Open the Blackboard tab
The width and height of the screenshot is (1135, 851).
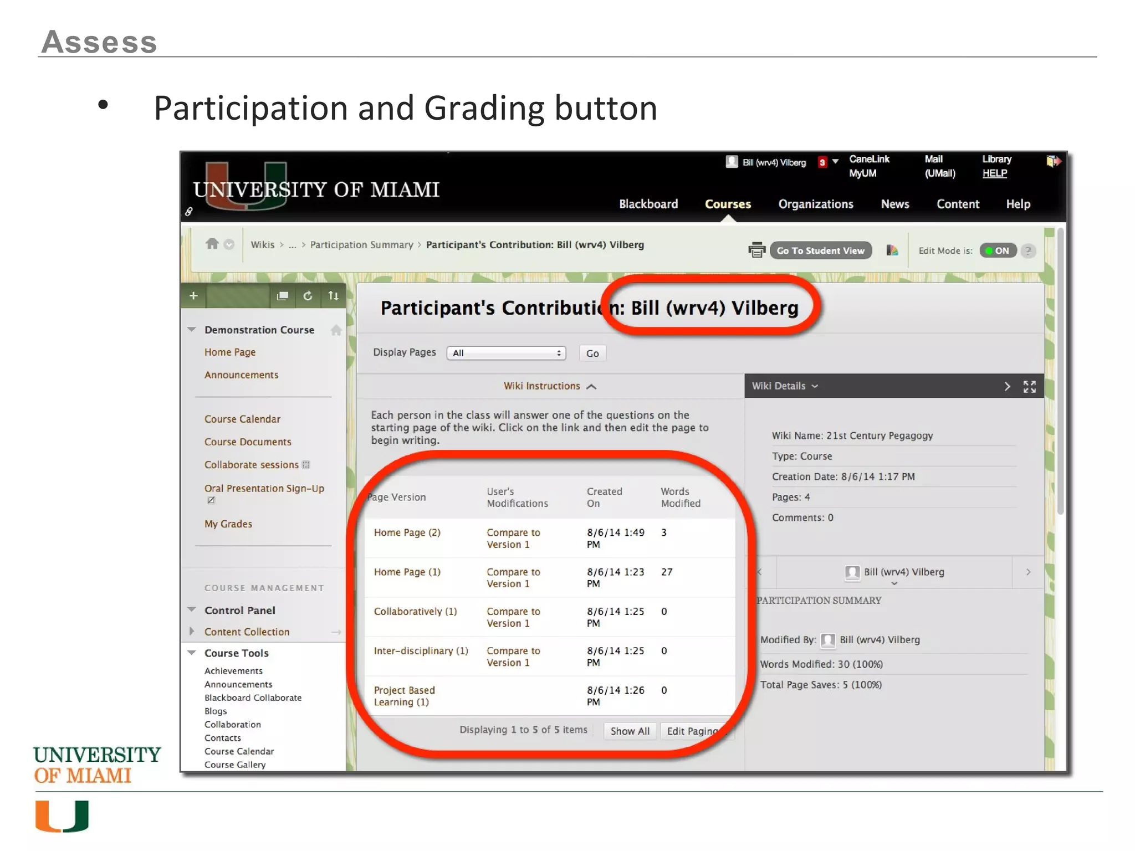tap(648, 204)
